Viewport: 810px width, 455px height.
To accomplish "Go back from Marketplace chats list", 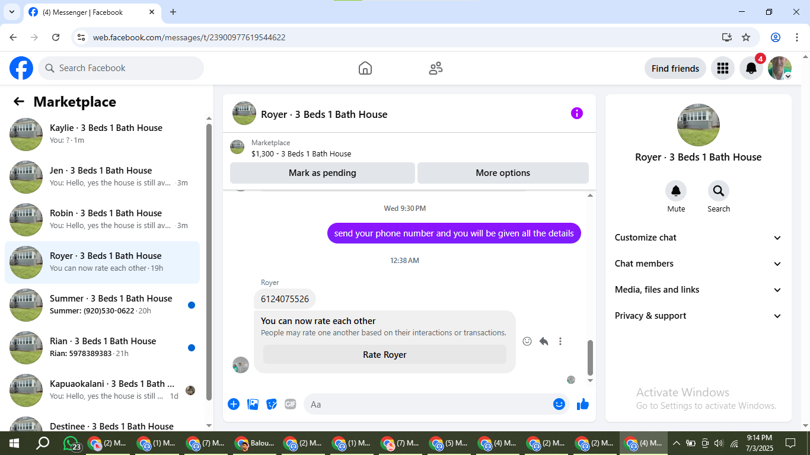I will 19,101.
